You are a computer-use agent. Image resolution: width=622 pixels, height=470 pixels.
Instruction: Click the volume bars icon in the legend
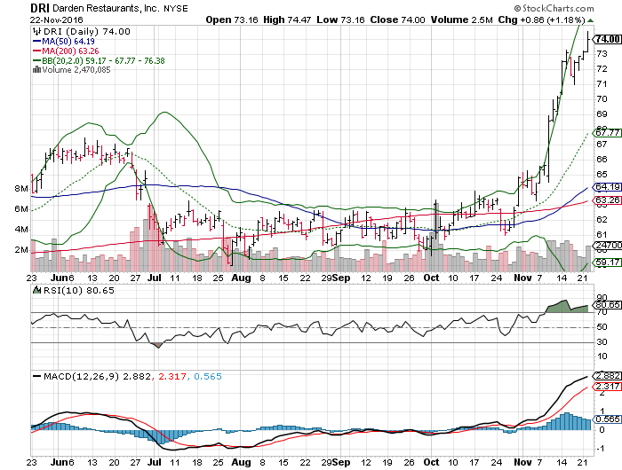(x=36, y=70)
